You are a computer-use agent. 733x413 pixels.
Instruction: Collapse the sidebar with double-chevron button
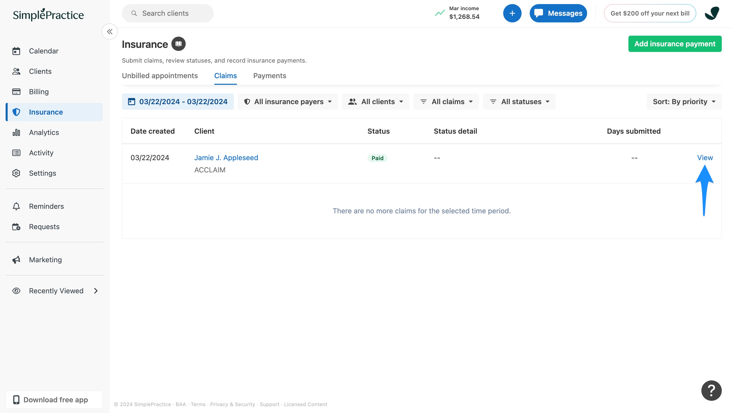click(110, 32)
